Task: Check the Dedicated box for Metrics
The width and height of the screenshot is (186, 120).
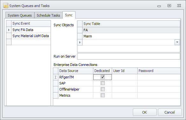Action: [103, 95]
